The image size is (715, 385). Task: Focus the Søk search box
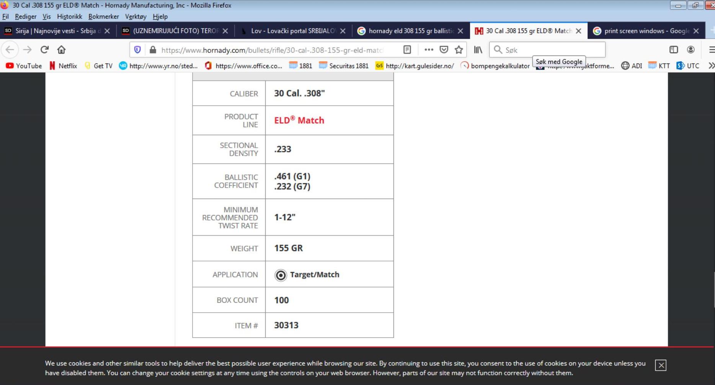[x=547, y=50]
